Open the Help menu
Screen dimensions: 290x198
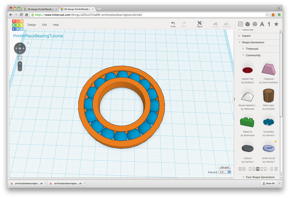point(56,25)
